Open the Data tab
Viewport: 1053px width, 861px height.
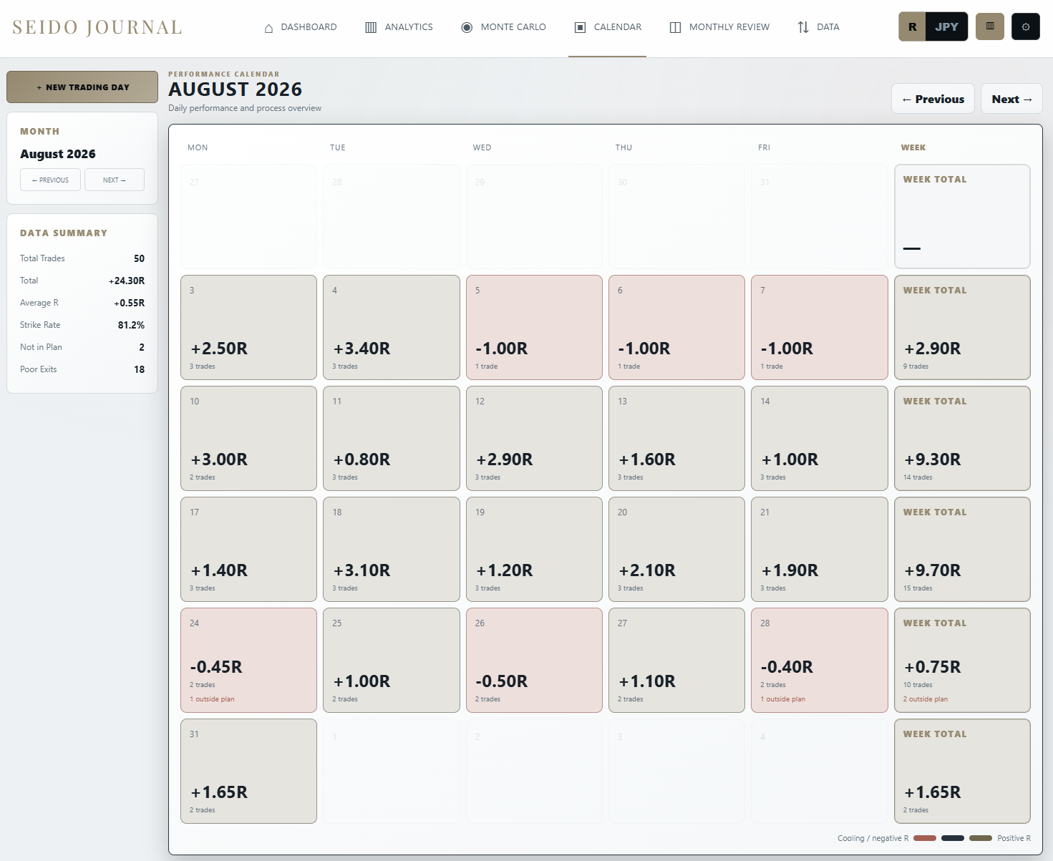[818, 27]
